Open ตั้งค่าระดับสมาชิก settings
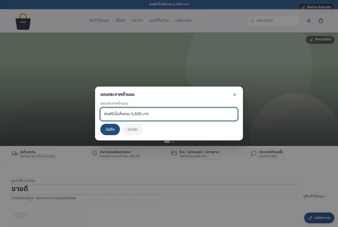 point(316,7)
